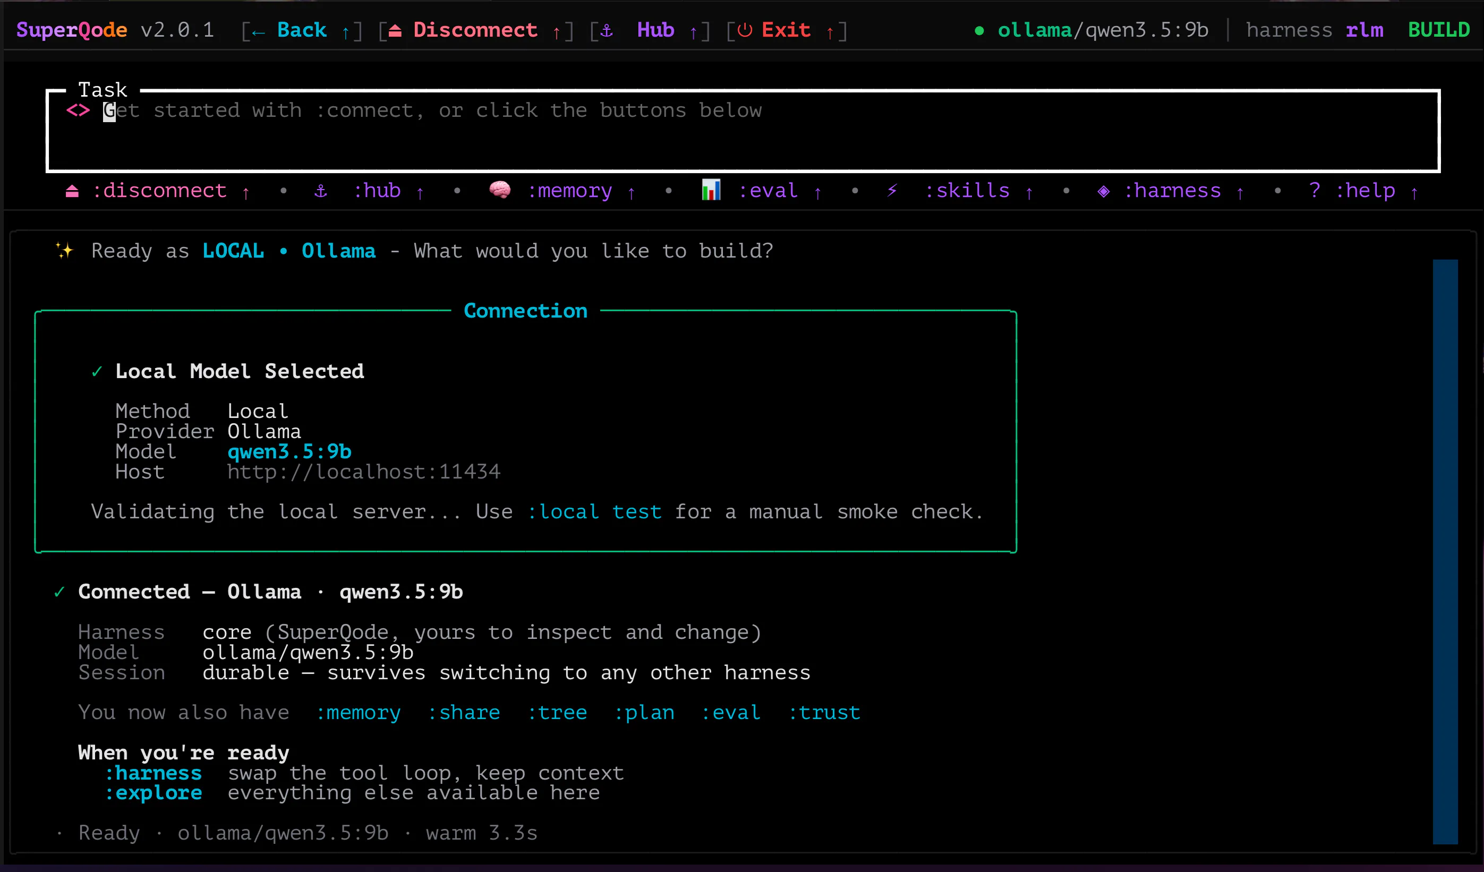Viewport: 1484px width, 872px height.
Task: Click the eject icon before :disconnect
Action: pos(72,191)
